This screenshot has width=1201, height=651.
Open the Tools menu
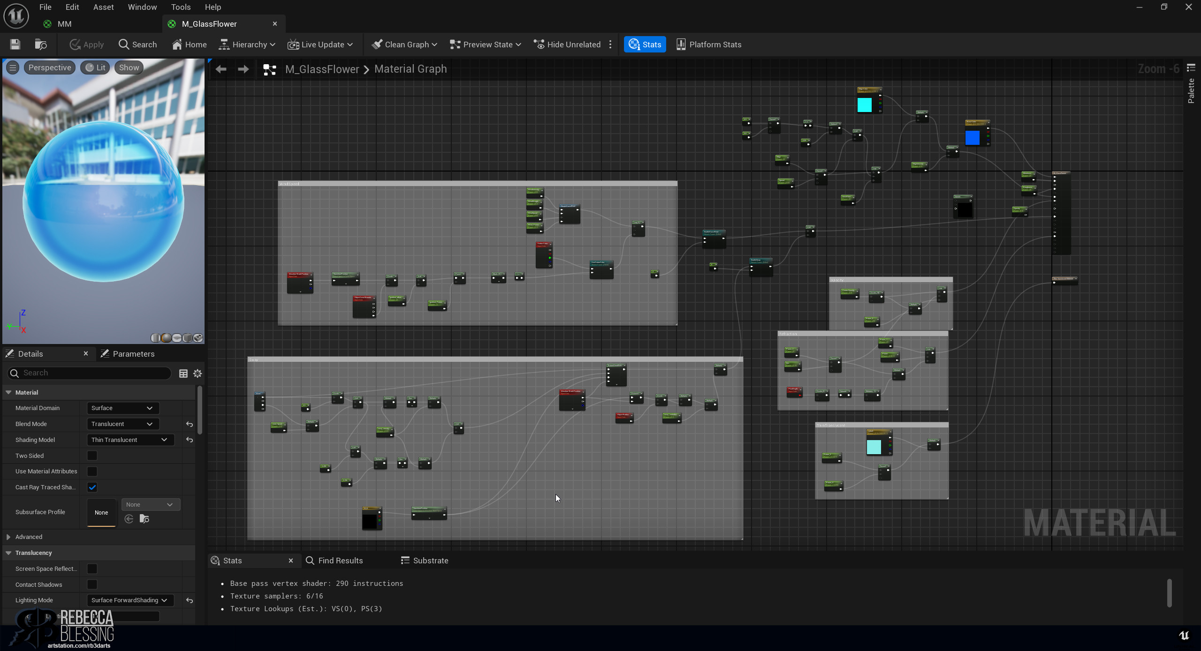point(181,7)
